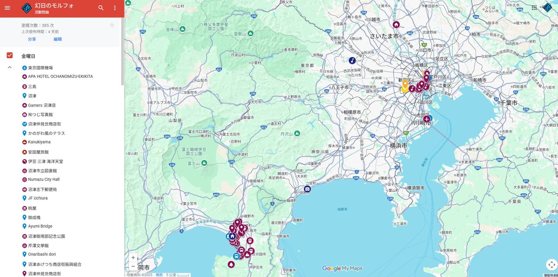
Task: Zoom out the map with the minus button
Action: [133, 266]
